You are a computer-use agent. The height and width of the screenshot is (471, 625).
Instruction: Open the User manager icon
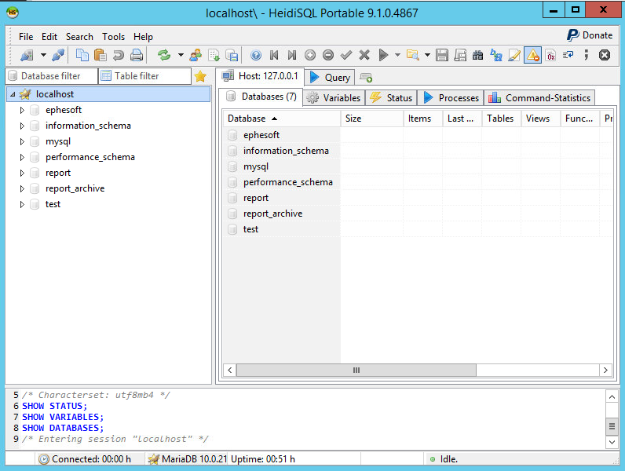pyautogui.click(x=196, y=55)
